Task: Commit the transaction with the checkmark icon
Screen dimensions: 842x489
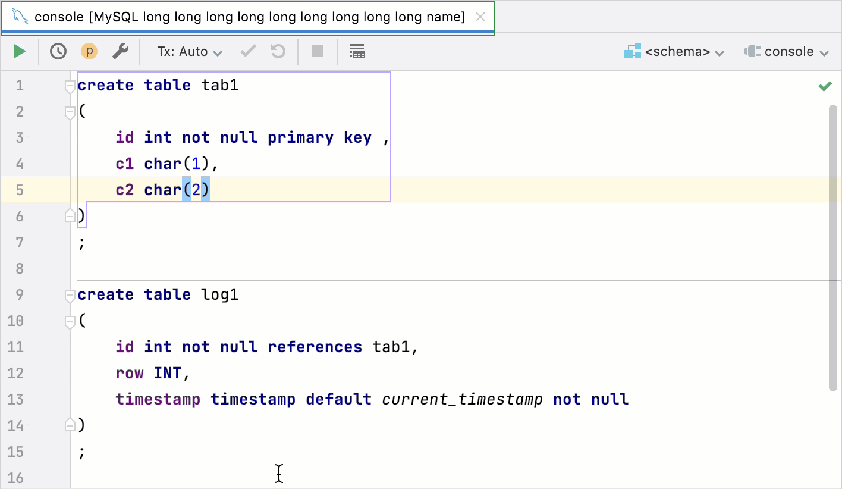Action: tap(247, 52)
